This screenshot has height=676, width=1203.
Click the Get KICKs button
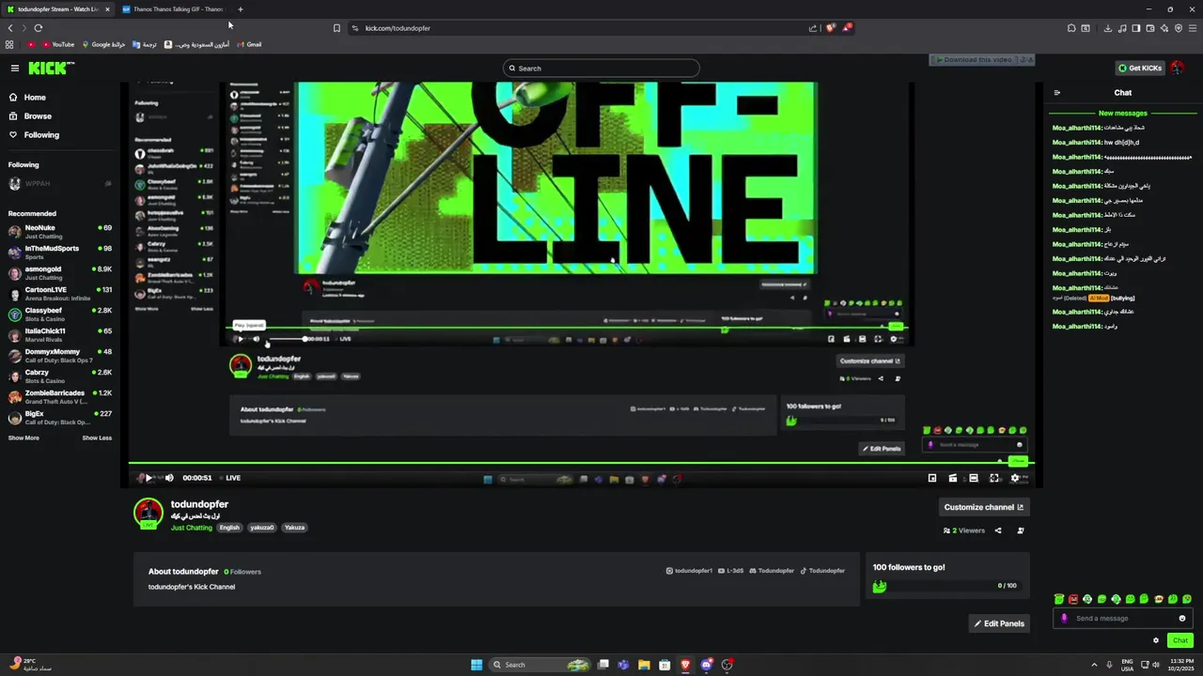click(x=1139, y=68)
